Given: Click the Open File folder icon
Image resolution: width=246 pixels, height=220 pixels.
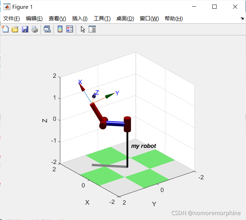Looking at the screenshot, I should click(15, 29).
